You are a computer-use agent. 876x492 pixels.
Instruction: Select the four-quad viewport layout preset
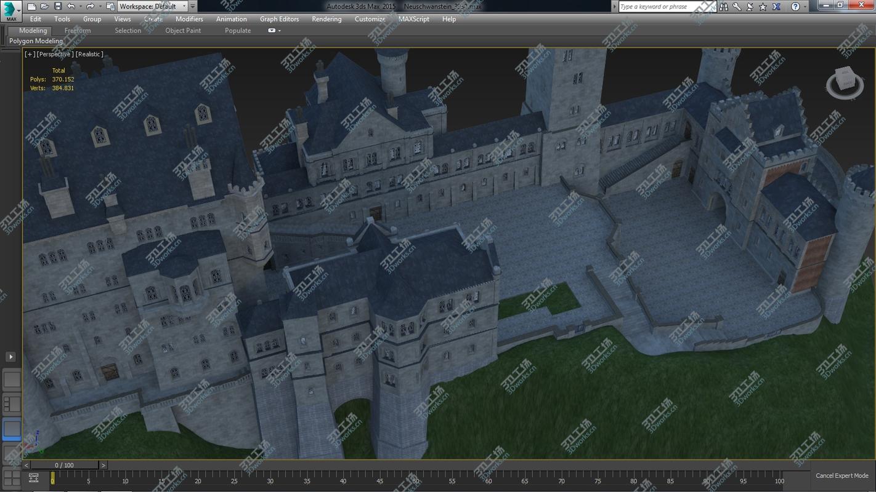pos(12,477)
